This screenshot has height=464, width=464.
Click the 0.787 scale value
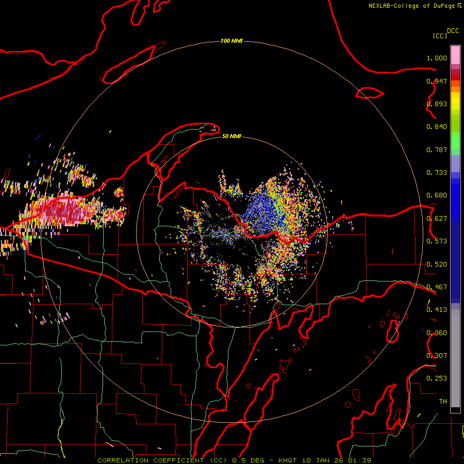[437, 150]
